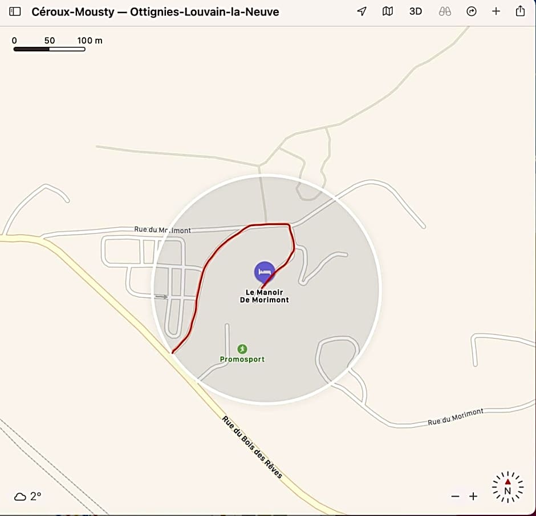Open directions route button
The height and width of the screenshot is (516, 536).
pos(472,11)
